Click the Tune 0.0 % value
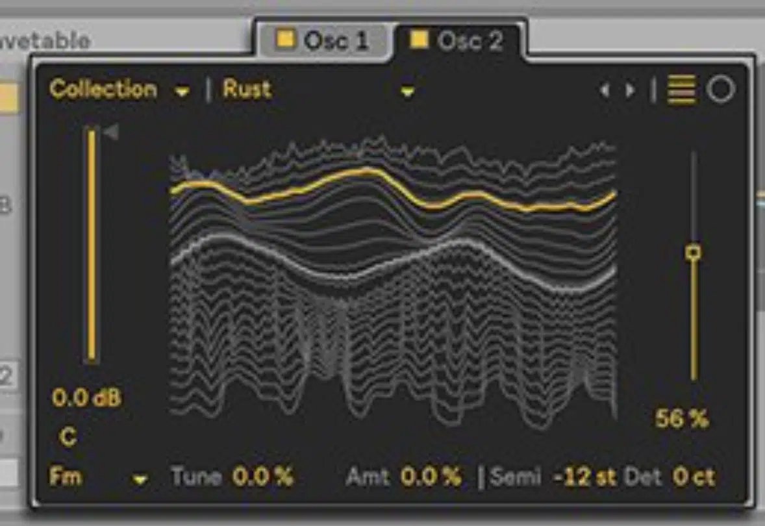 [x=264, y=477]
